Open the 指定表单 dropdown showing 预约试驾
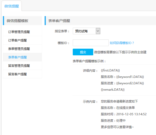Image resolution: width=156 pixels, height=135 pixels. [87, 31]
